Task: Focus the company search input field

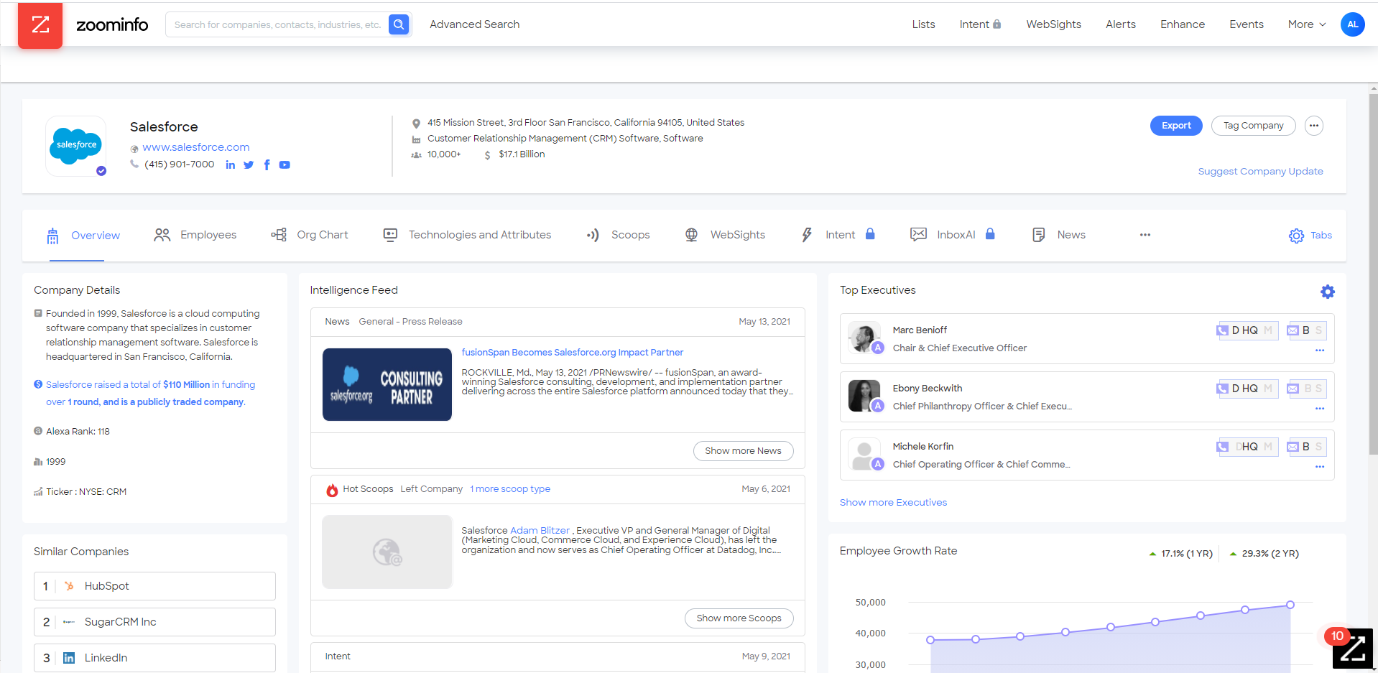Action: [278, 24]
